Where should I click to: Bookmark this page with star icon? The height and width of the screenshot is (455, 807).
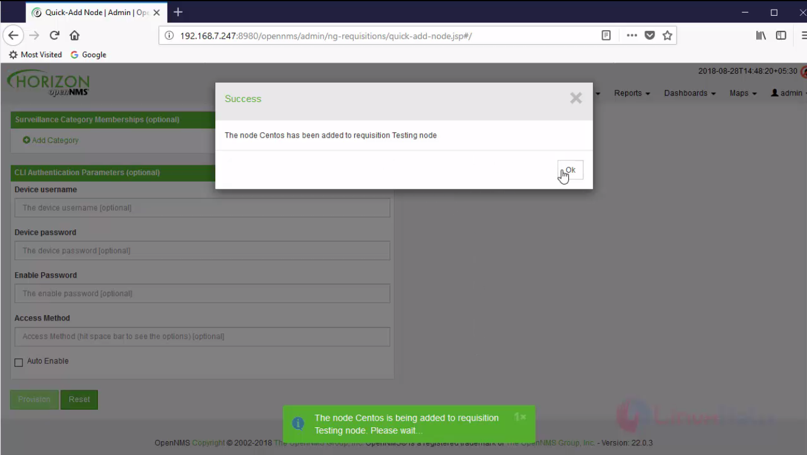[667, 36]
